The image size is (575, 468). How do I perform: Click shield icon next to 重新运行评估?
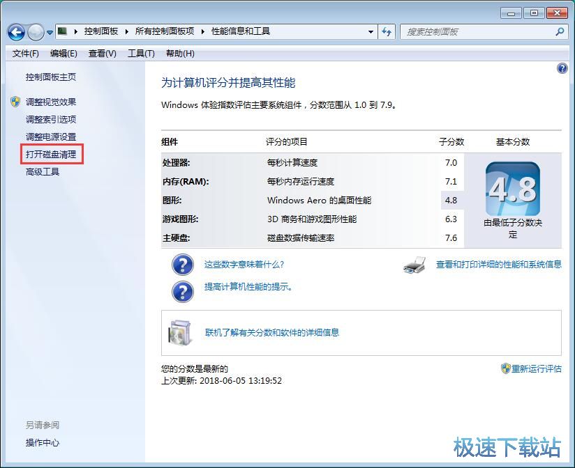click(x=506, y=368)
